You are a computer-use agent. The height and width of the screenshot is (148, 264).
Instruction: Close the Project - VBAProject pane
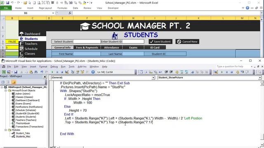pyautogui.click(x=45, y=77)
